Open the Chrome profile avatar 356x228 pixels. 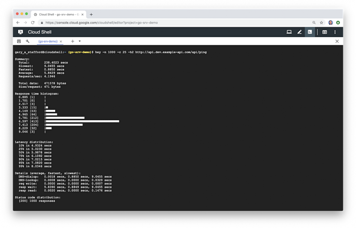pos(331,22)
